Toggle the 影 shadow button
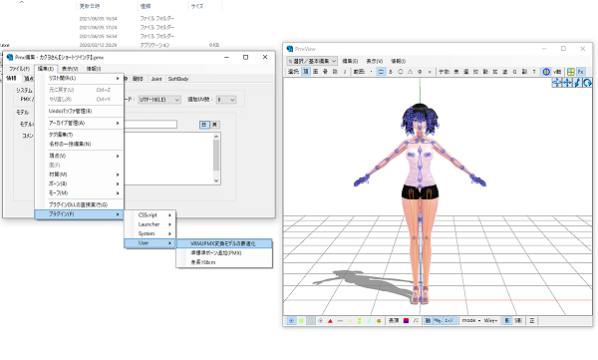598x360 pixels. click(507, 321)
